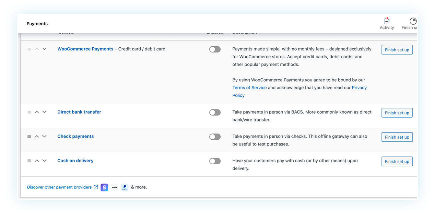Move Direct bank transfer up
The height and width of the screenshot is (223, 446).
tap(37, 112)
